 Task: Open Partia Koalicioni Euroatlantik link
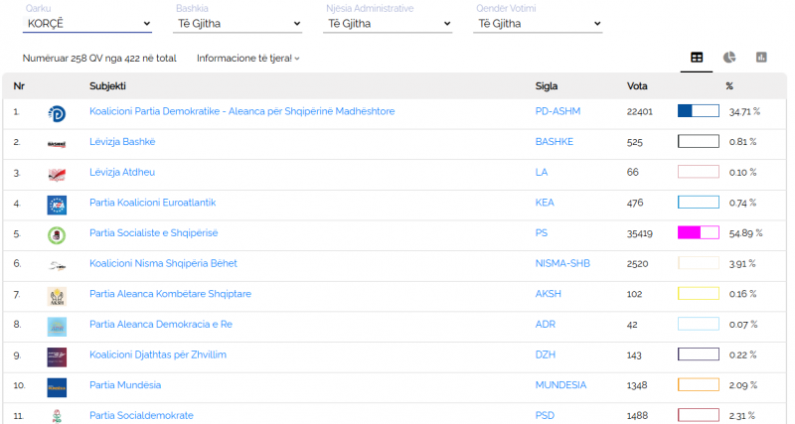153,203
